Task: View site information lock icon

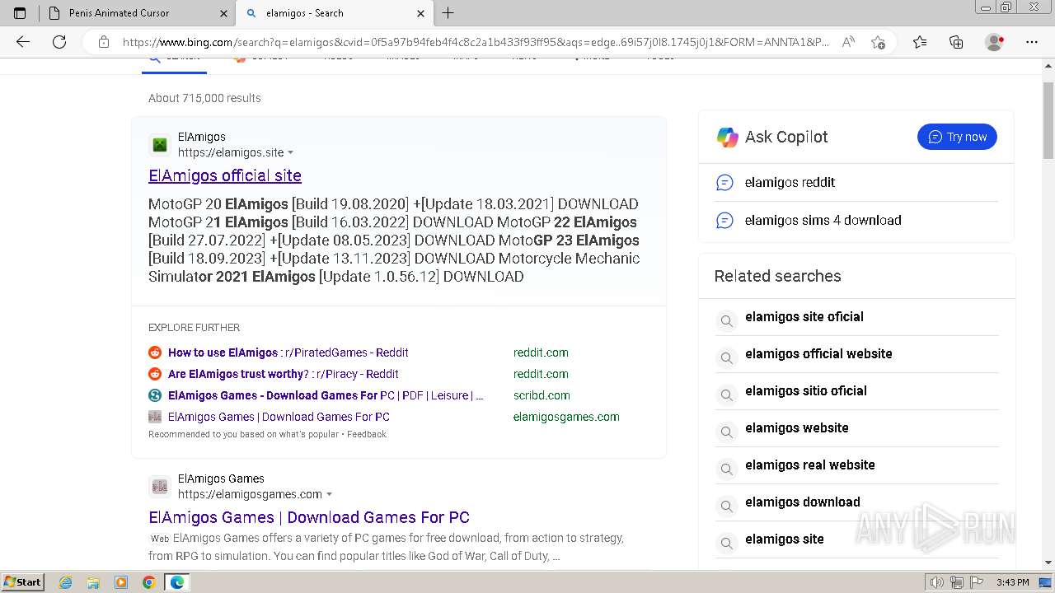Action: pos(104,42)
